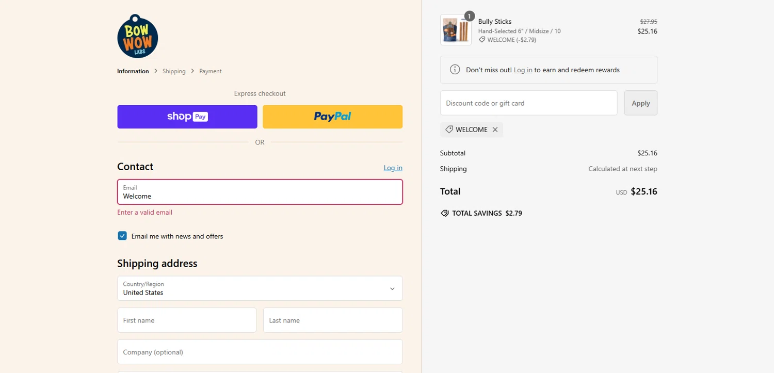Click the Total amount $25.16

click(x=643, y=191)
